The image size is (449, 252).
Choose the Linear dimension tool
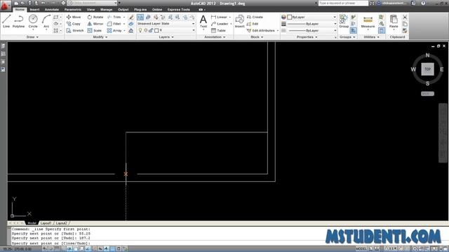click(220, 17)
